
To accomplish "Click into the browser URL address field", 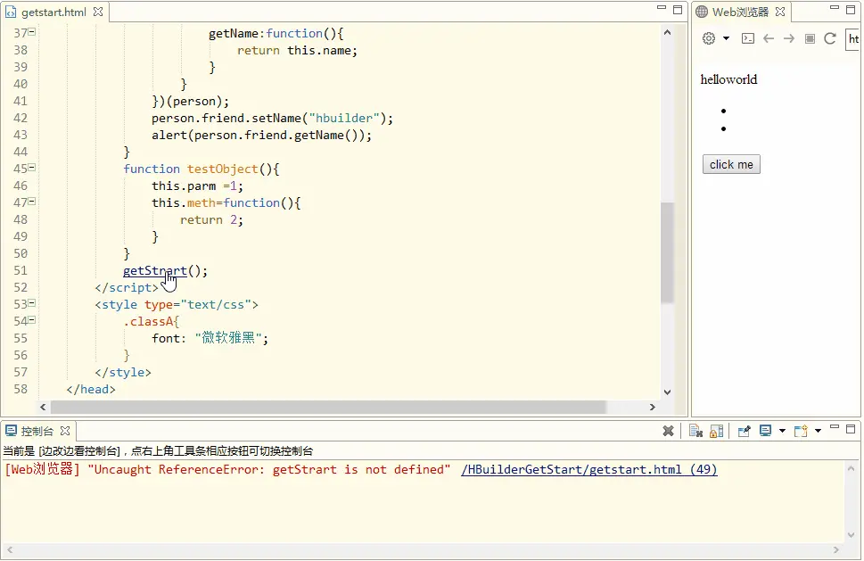I will point(852,38).
